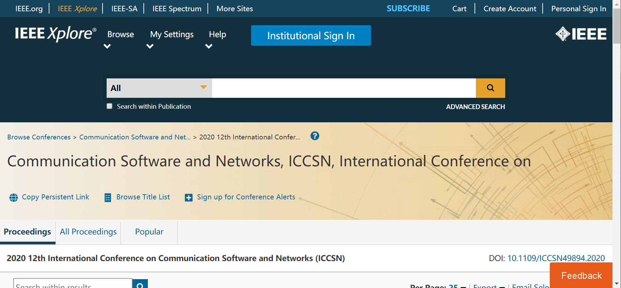Viewport: 621px width, 288px height.
Task: Enable Search within Publication checkbox
Action: tap(109, 106)
